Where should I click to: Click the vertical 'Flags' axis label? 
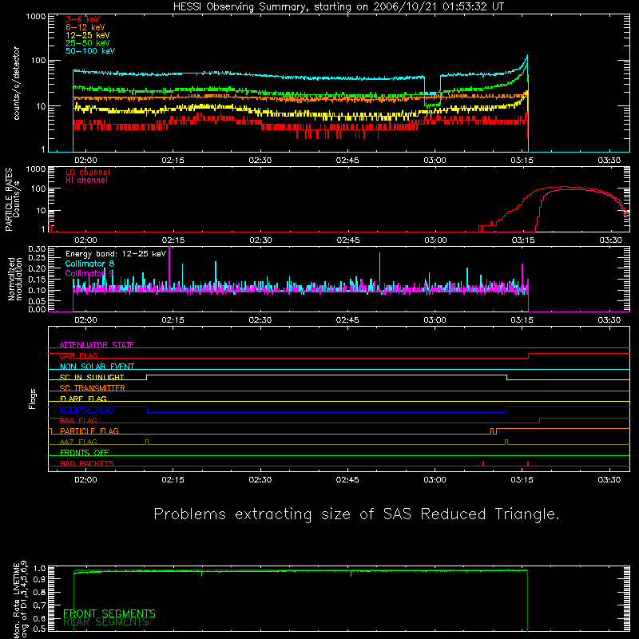(32, 399)
